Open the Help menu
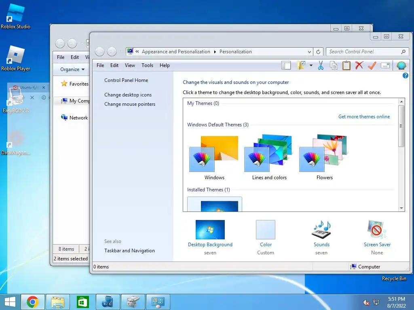Viewport: 414px width, 310px height. (165, 65)
